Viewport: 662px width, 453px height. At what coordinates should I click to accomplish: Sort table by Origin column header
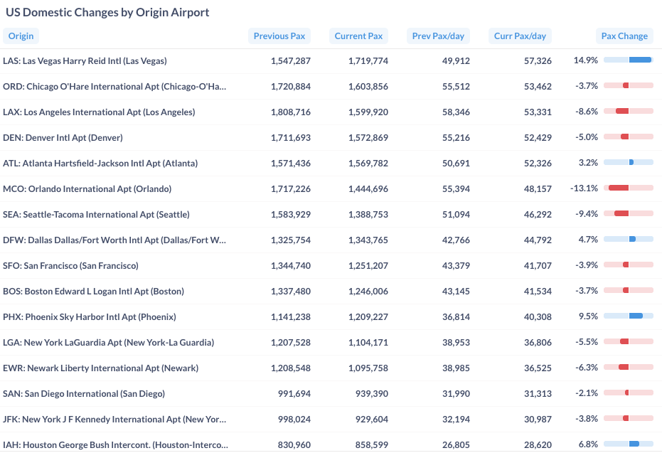pyautogui.click(x=21, y=36)
